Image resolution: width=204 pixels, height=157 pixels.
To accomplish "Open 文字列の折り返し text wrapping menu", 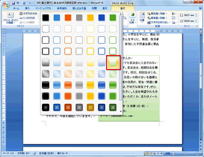I will [x=159, y=22].
